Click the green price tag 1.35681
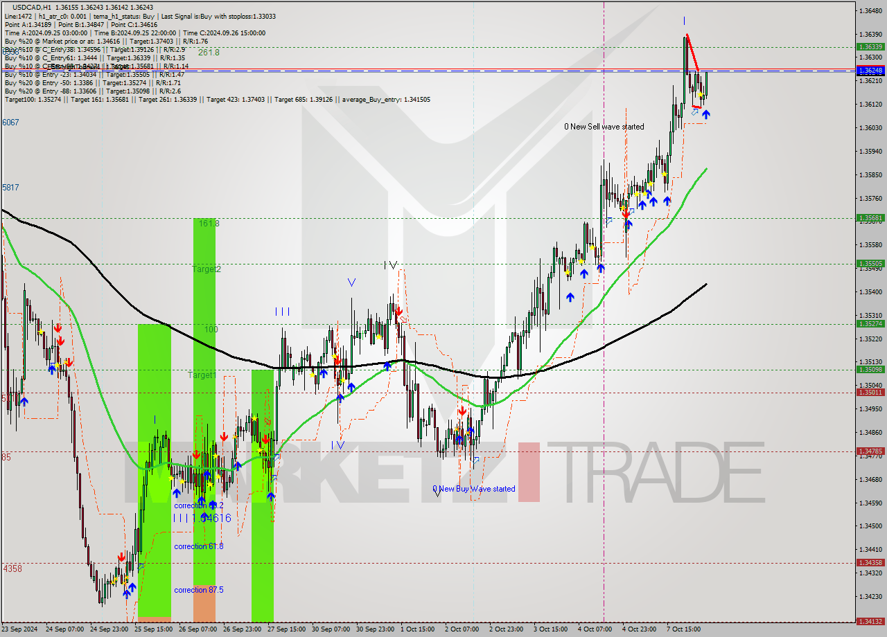 tap(870, 217)
